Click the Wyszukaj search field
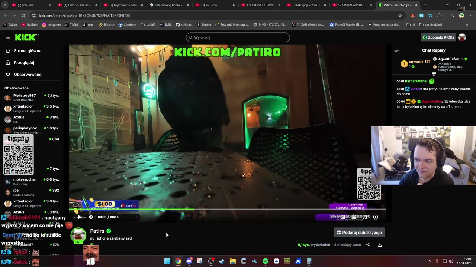The image size is (476, 267). (238, 37)
